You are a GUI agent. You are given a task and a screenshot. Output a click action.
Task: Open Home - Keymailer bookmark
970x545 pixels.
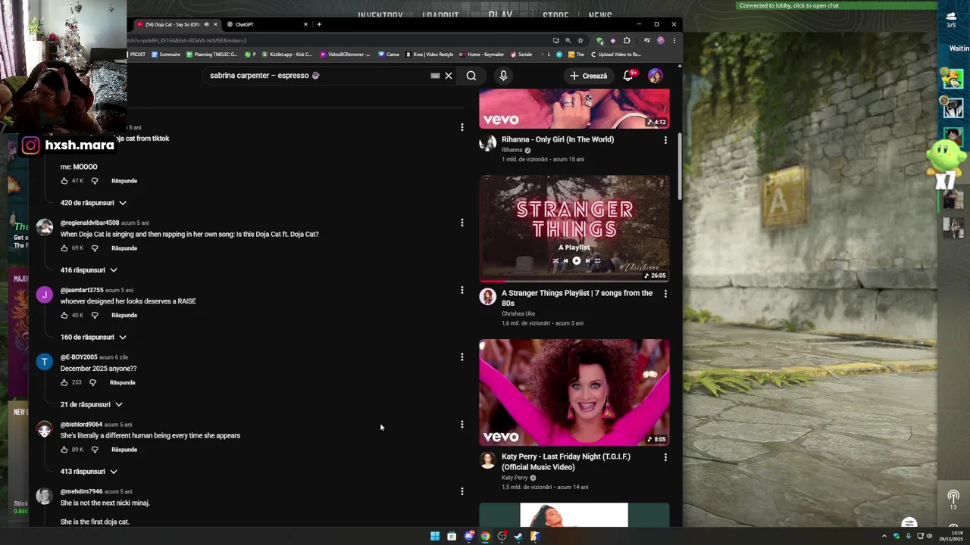coord(481,54)
